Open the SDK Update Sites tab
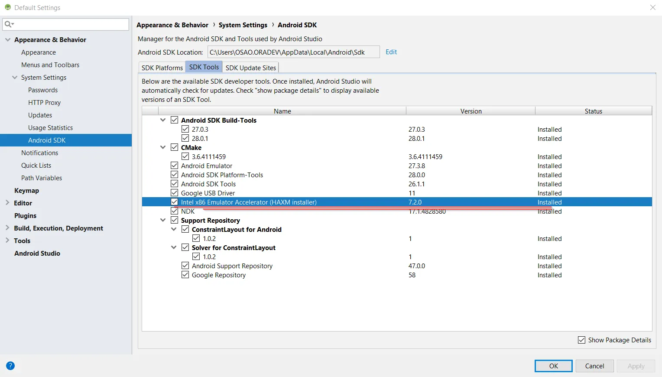Viewport: 662px width, 377px height. click(x=251, y=68)
